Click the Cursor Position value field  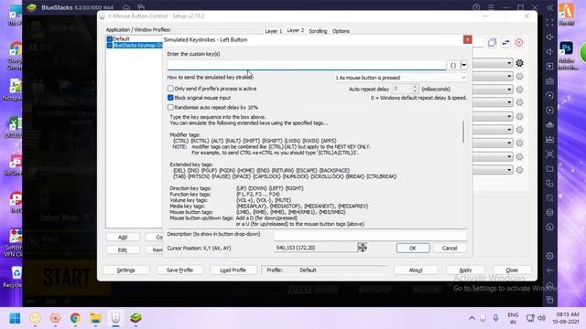click(315, 248)
